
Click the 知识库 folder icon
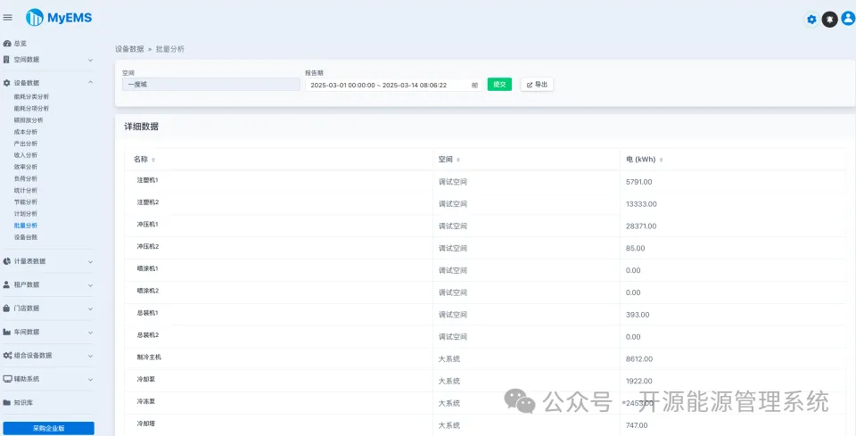point(7,403)
